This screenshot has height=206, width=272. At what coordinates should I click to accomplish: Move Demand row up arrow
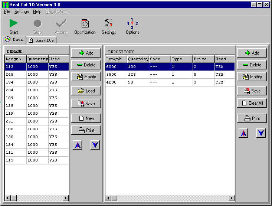78,145
